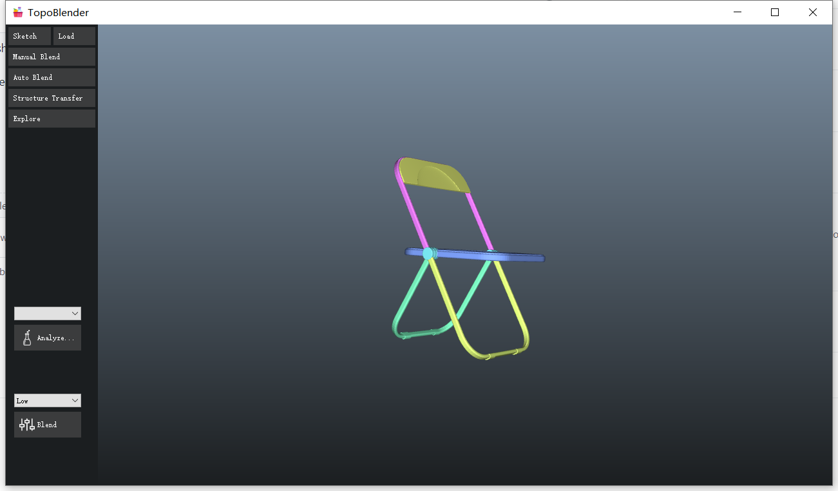Select the cyan hinge joint on chair
This screenshot has height=491, width=838.
click(428, 253)
